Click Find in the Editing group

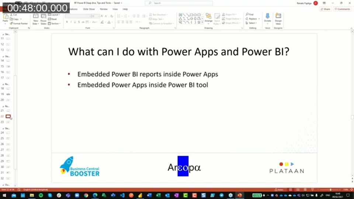[x=250, y=14]
